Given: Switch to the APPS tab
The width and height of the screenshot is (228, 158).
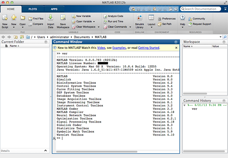Looking at the screenshot, I should (x=54, y=9).
